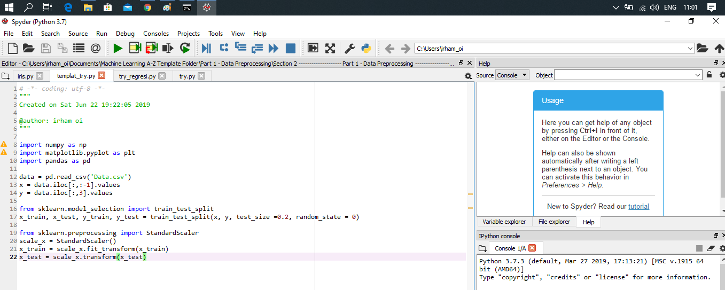
Task: Open the Source menu
Action: coord(78,34)
